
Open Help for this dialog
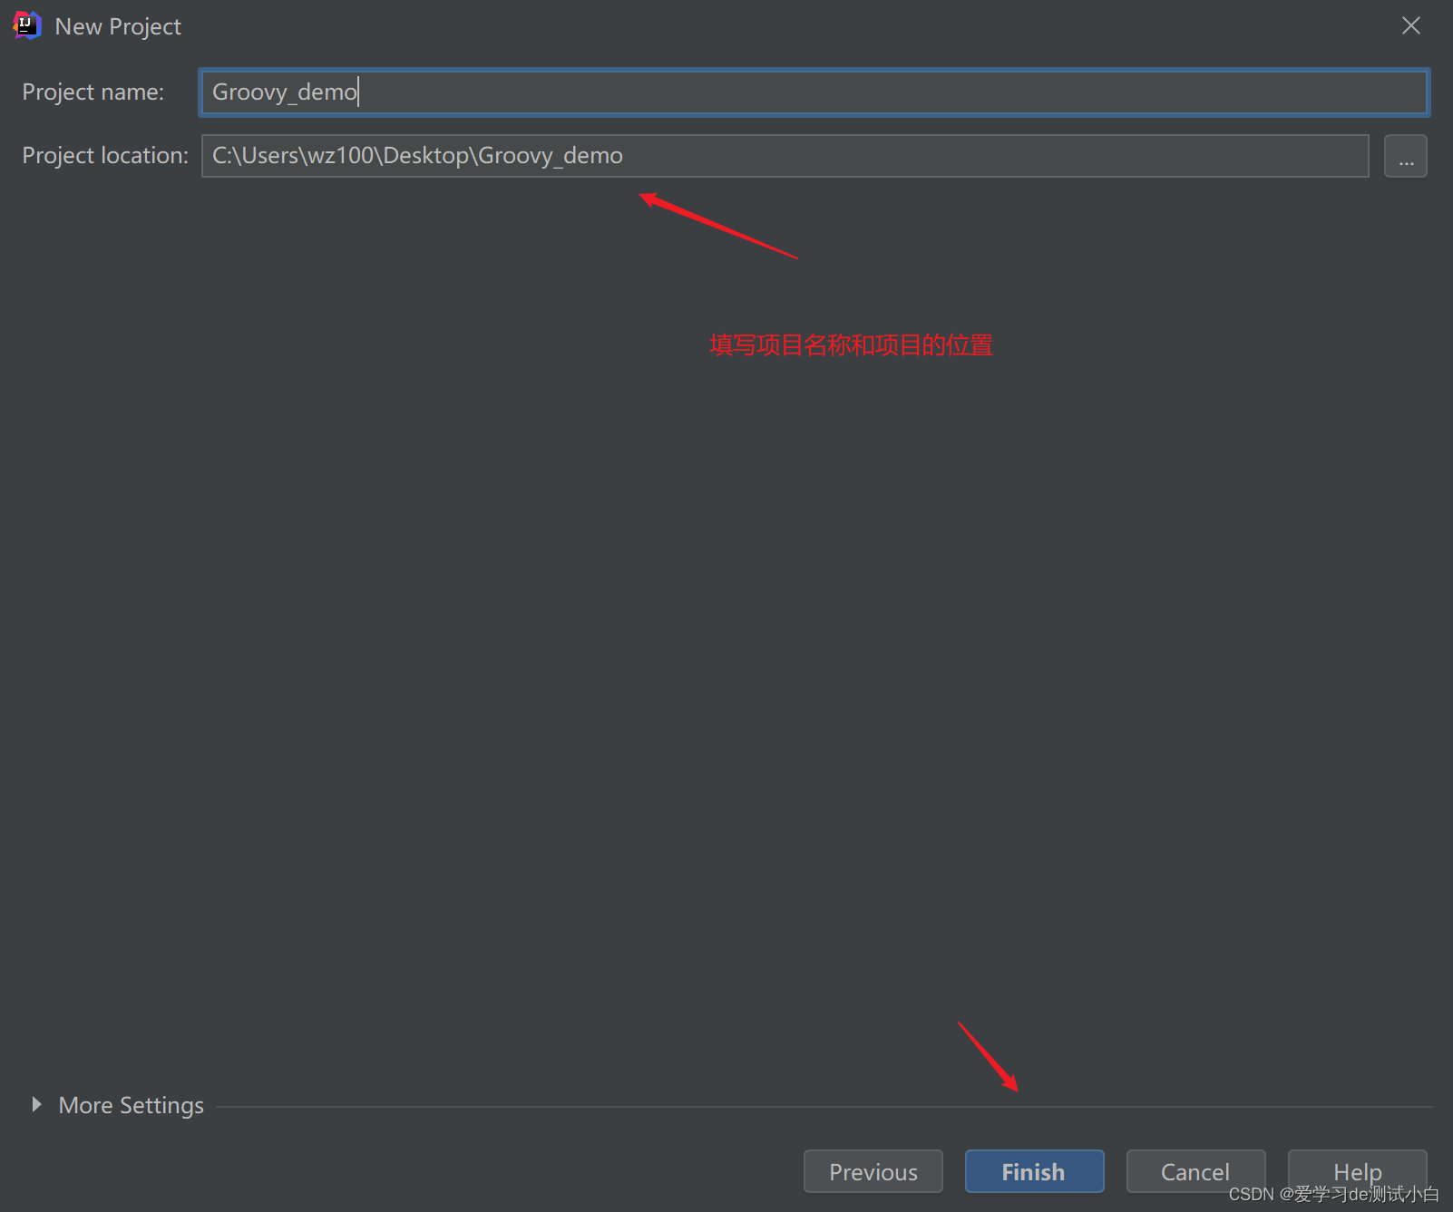pyautogui.click(x=1356, y=1171)
